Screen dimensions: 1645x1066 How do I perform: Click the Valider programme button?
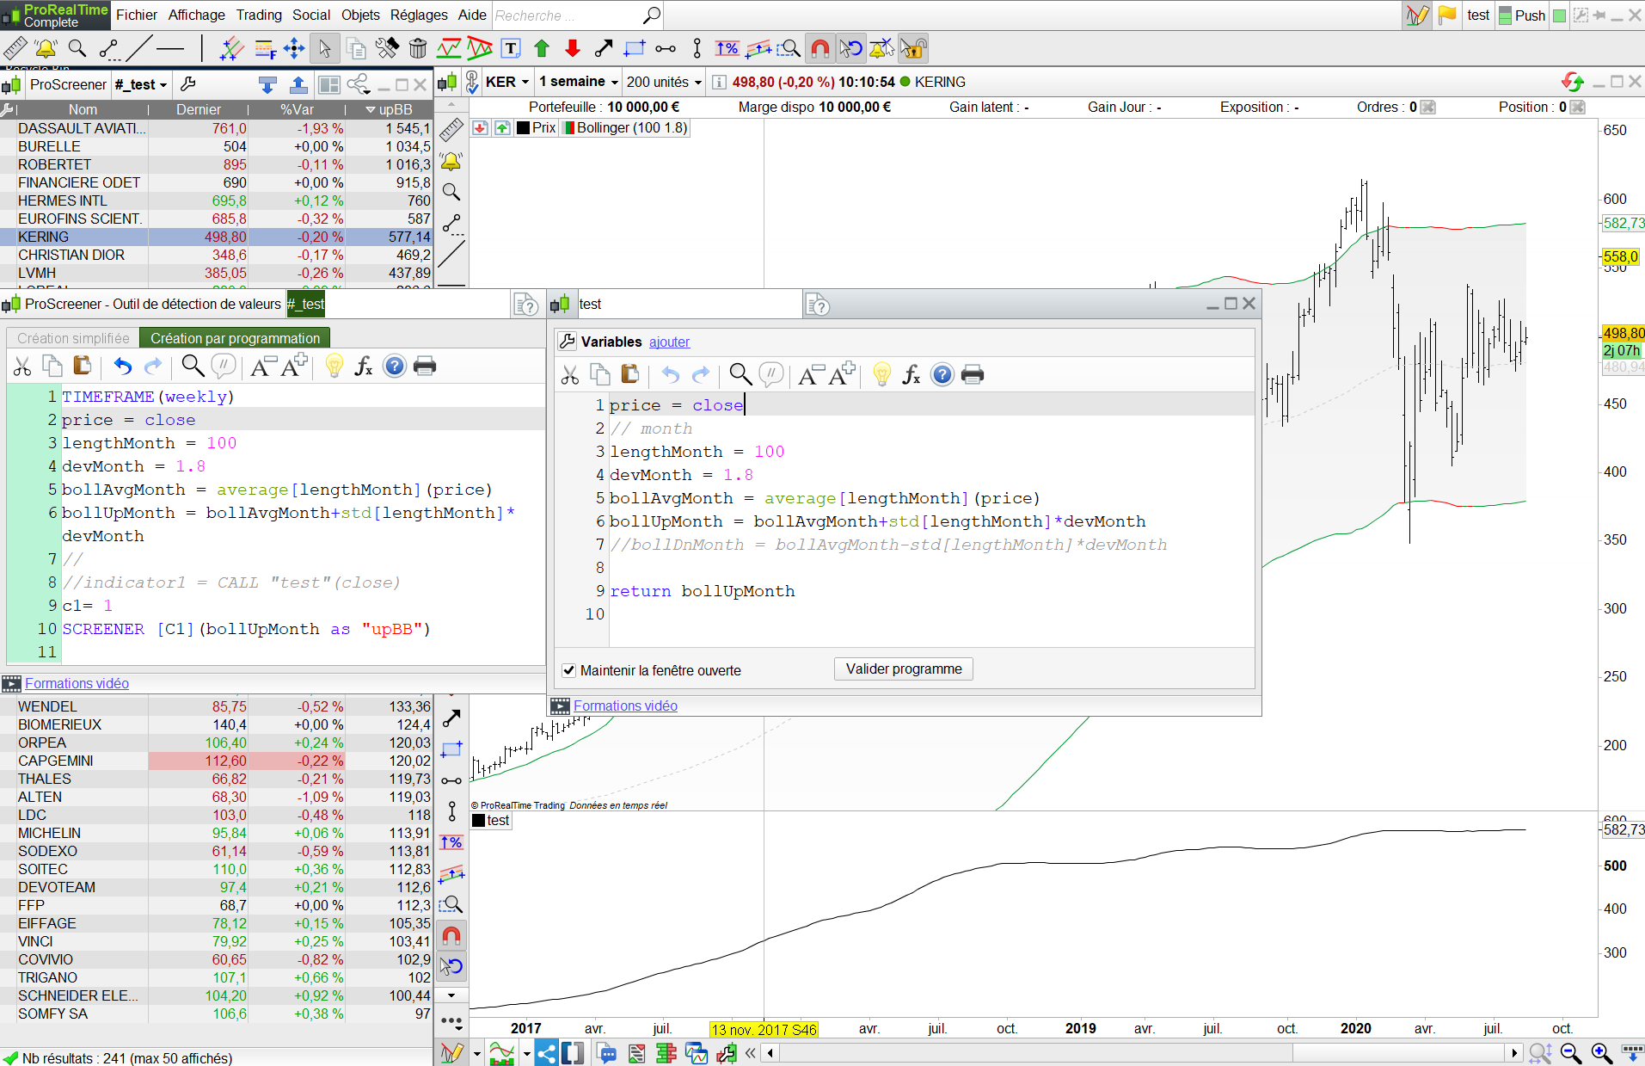coord(903,669)
